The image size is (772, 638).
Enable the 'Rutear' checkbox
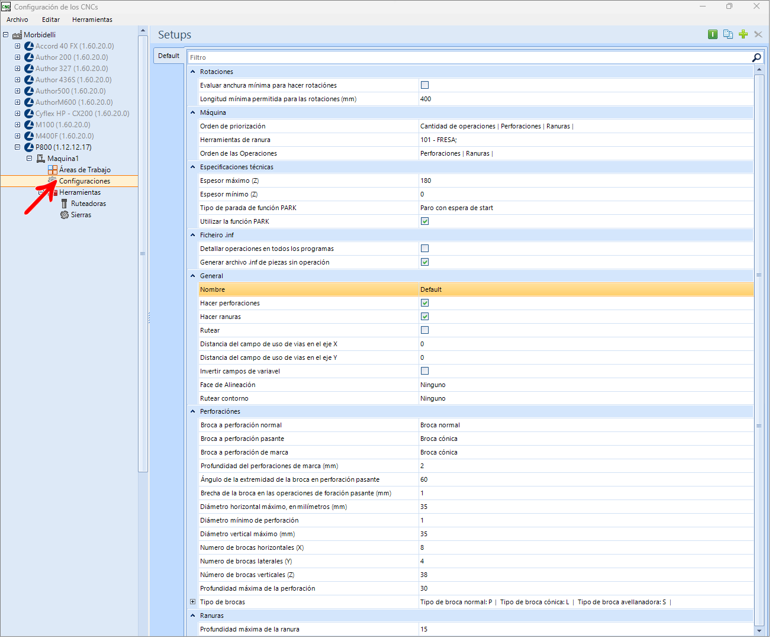(424, 330)
